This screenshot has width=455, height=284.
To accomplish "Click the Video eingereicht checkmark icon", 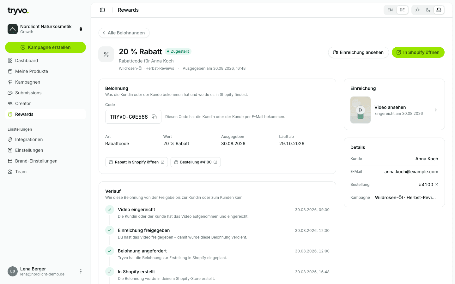I will pos(110,210).
